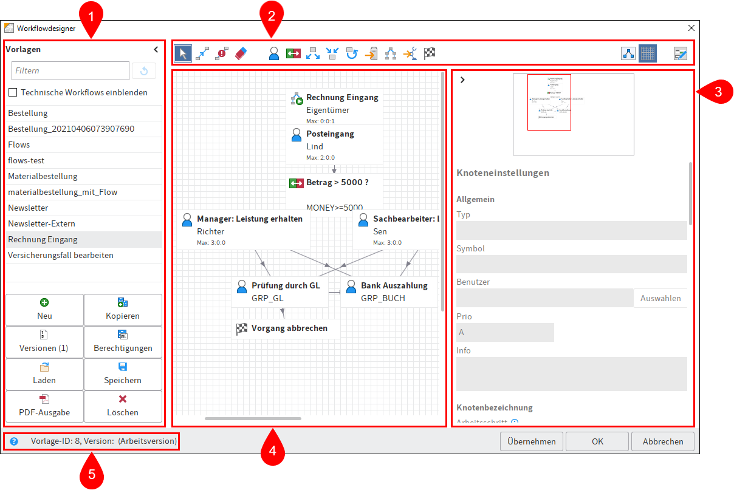734x490 pixels.
Task: Select the Rechnung Eingang start node
Action: 335,107
